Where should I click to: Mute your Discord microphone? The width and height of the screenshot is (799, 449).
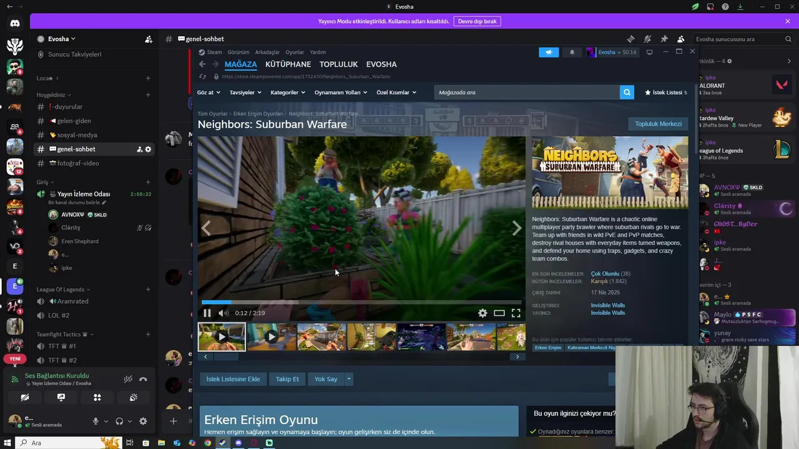(x=96, y=422)
